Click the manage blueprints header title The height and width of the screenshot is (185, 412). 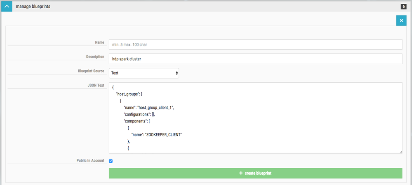click(x=33, y=7)
